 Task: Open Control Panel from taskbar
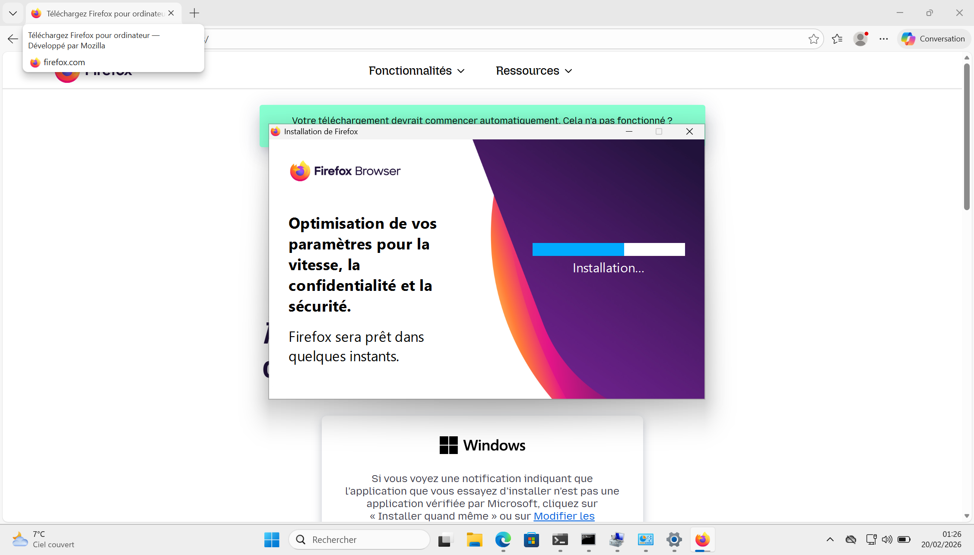pos(645,539)
